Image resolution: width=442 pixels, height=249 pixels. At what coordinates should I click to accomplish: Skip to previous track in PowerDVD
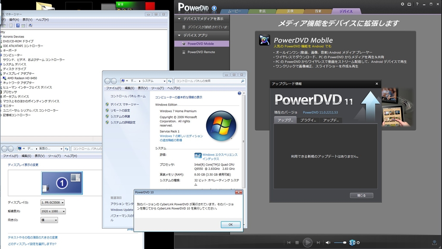point(289,243)
